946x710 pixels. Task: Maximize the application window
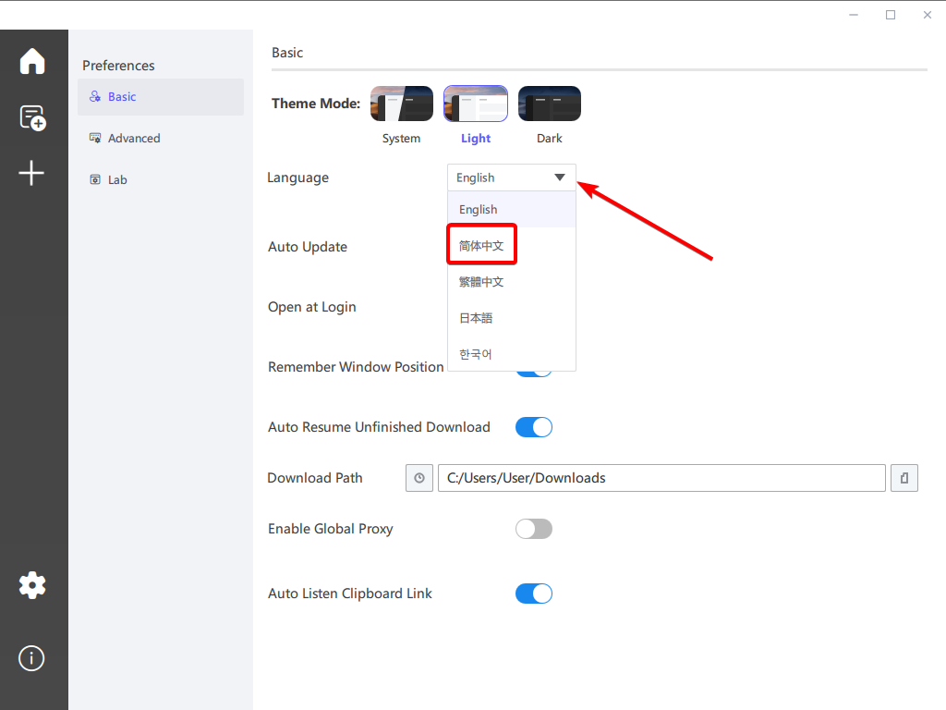pyautogui.click(x=891, y=15)
